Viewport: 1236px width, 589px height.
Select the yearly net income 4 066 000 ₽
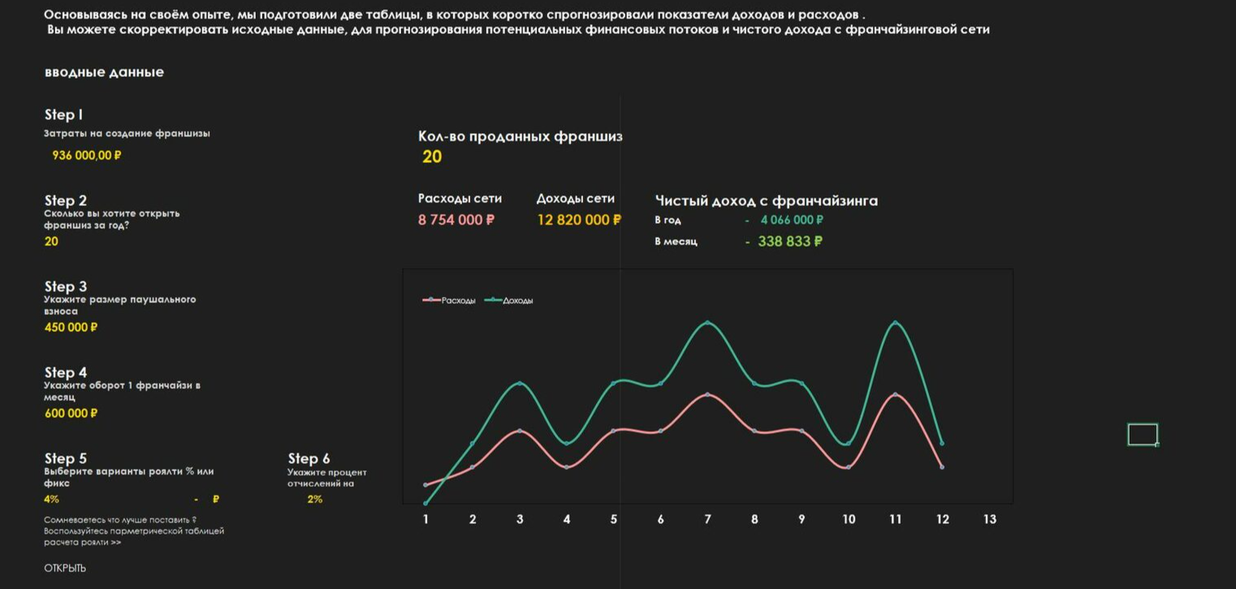tap(792, 220)
